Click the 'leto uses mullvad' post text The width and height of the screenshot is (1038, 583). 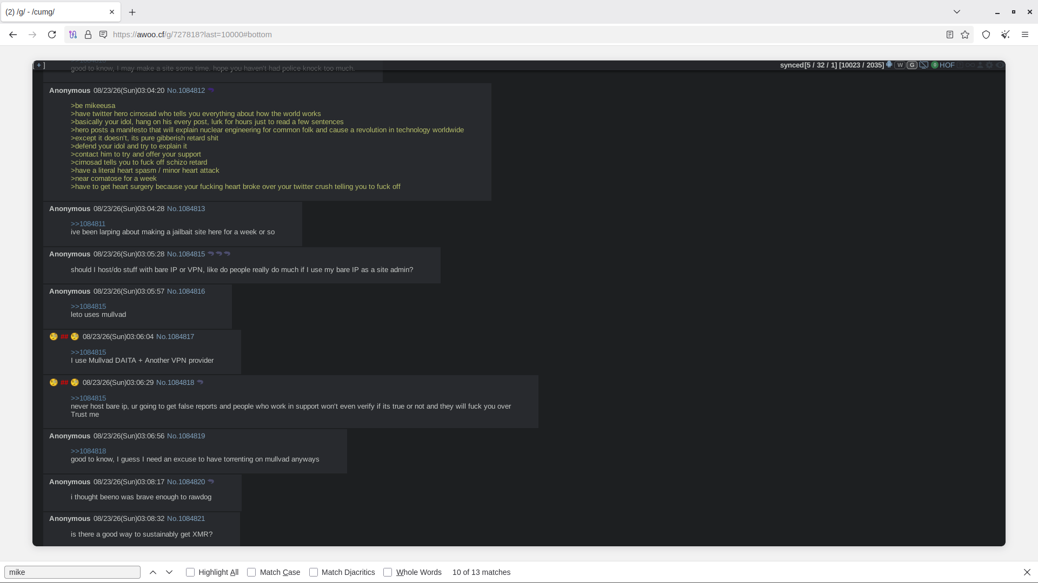coord(98,315)
